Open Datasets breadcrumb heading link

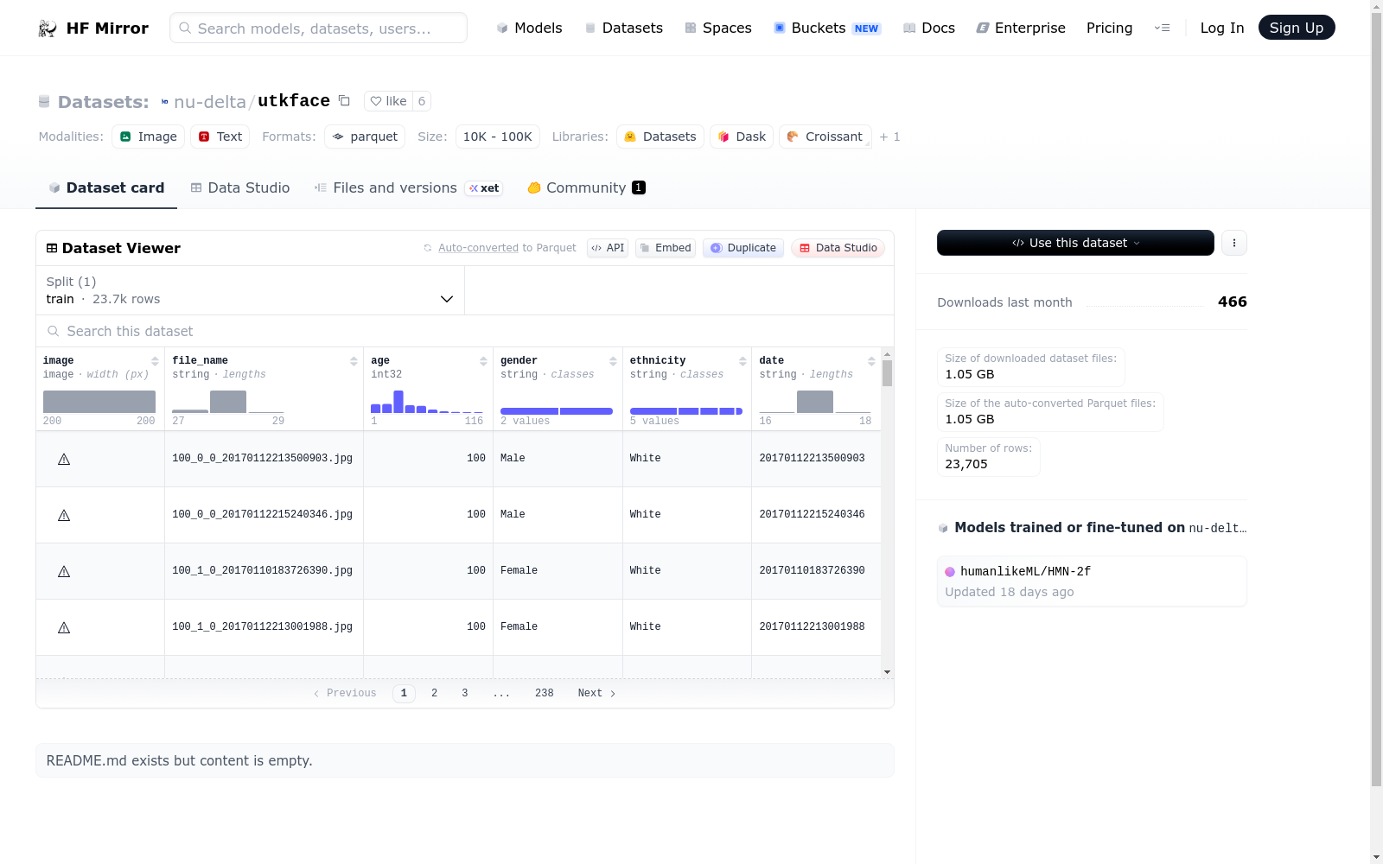[103, 102]
